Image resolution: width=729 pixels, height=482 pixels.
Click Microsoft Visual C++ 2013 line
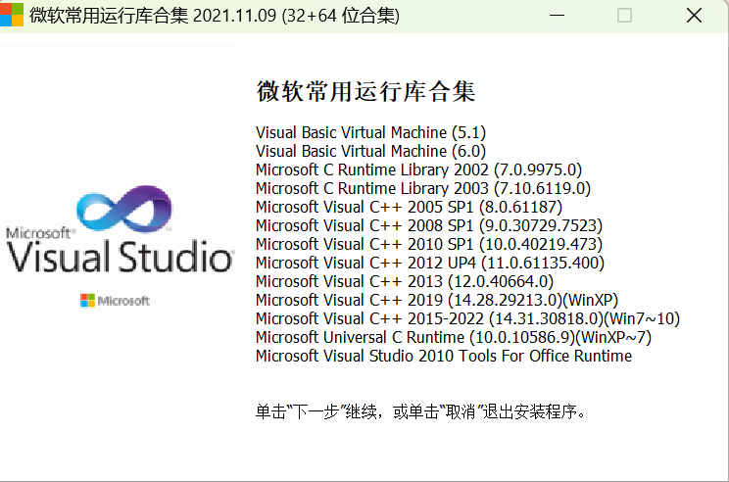tap(405, 281)
